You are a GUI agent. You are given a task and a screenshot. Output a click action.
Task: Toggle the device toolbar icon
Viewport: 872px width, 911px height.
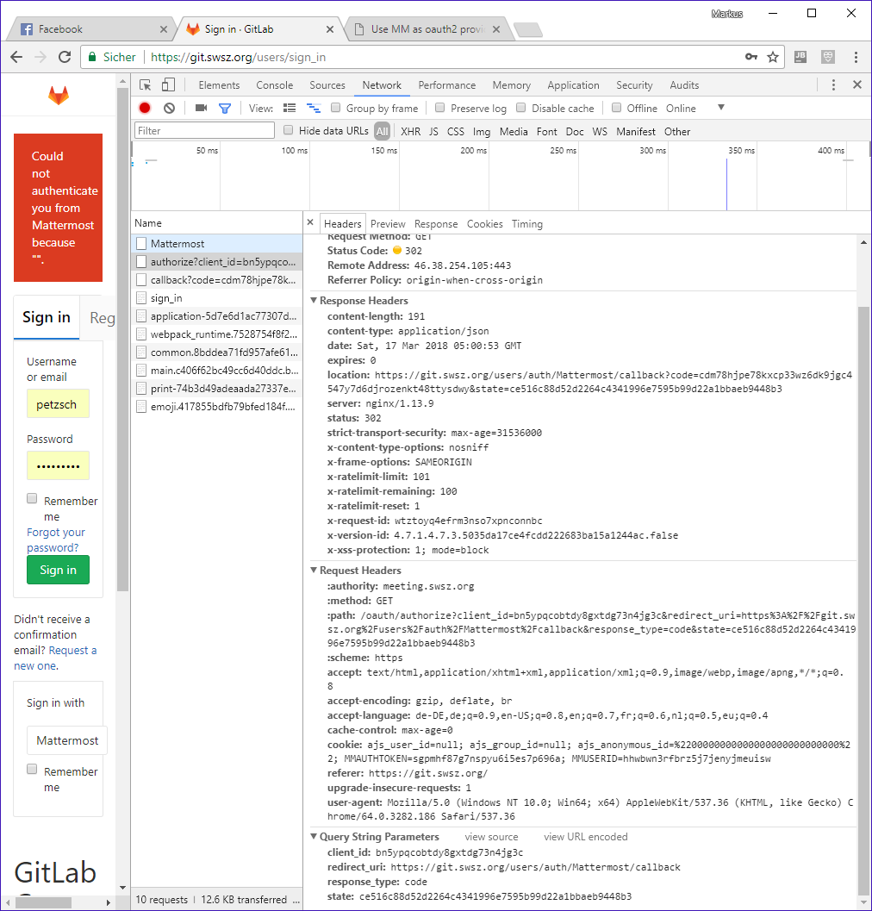point(168,85)
